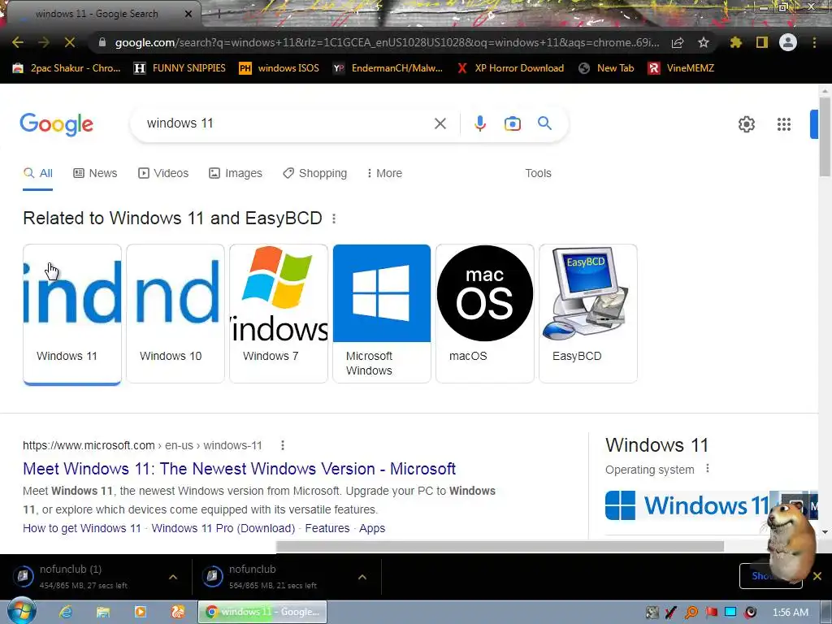The width and height of the screenshot is (832, 624).
Task: Click the 1:56 AM system clock
Action: (790, 612)
